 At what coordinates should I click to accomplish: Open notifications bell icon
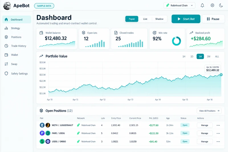point(202,5)
